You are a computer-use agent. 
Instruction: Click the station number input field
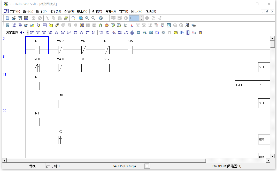point(134,18)
